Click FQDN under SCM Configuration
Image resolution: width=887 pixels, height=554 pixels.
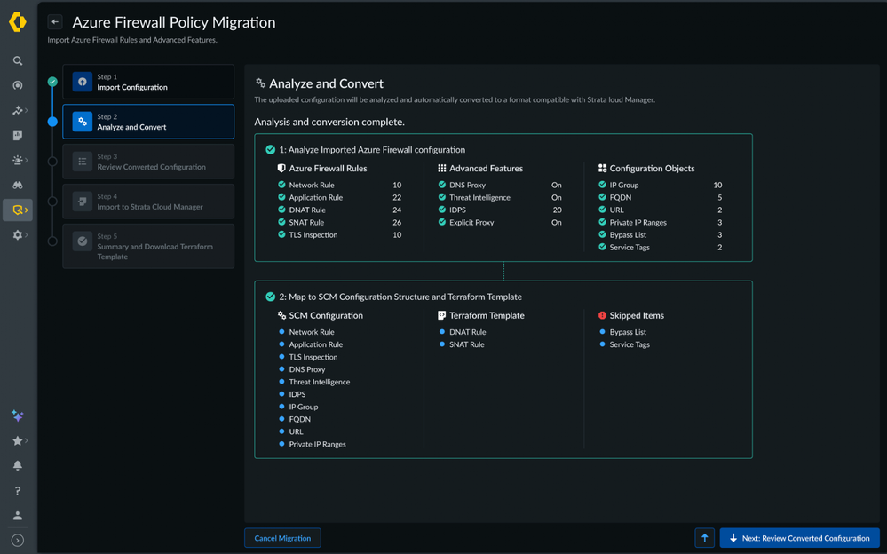coord(300,419)
